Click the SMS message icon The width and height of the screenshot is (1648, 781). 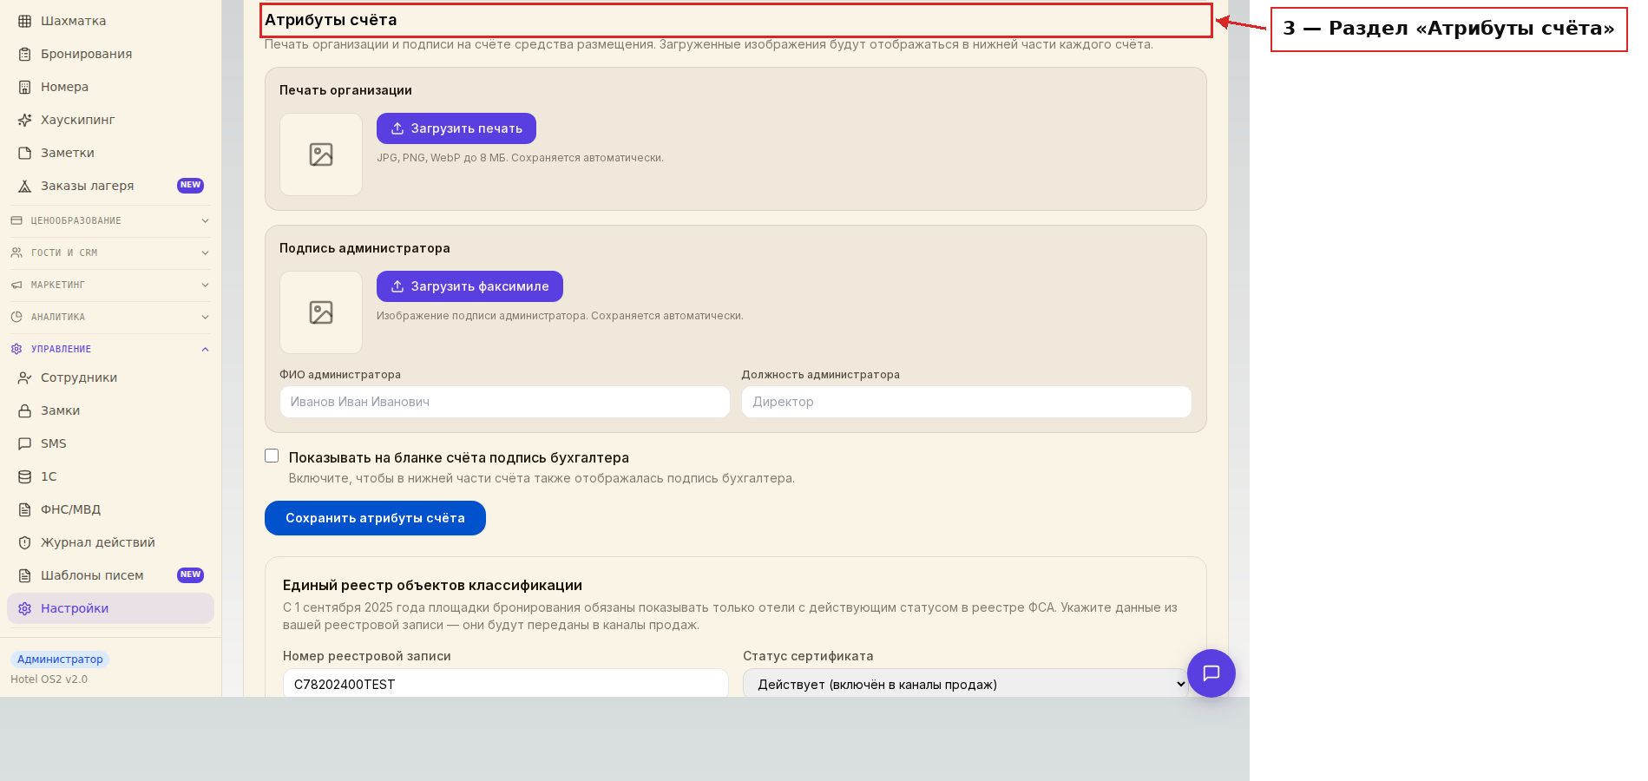pyautogui.click(x=24, y=443)
